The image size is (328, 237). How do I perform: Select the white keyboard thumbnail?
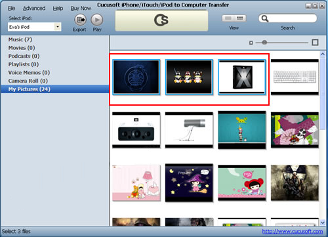click(295, 77)
